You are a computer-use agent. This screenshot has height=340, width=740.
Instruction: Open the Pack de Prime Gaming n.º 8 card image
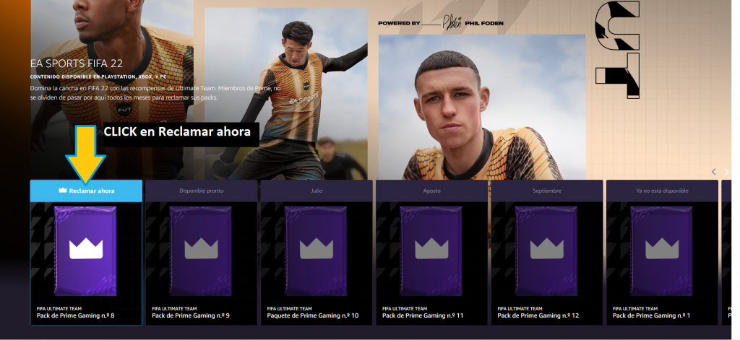[x=86, y=251]
